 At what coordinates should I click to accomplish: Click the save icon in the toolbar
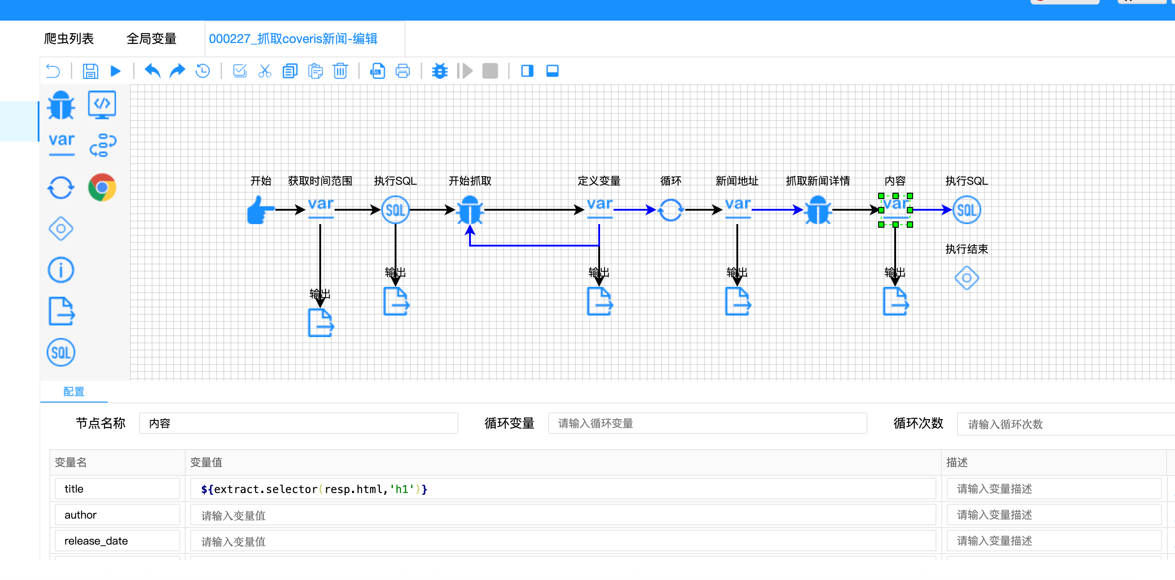[90, 71]
